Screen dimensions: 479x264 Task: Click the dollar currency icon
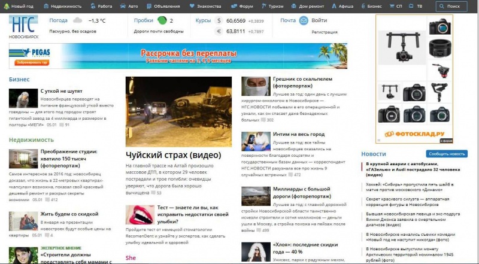point(219,20)
